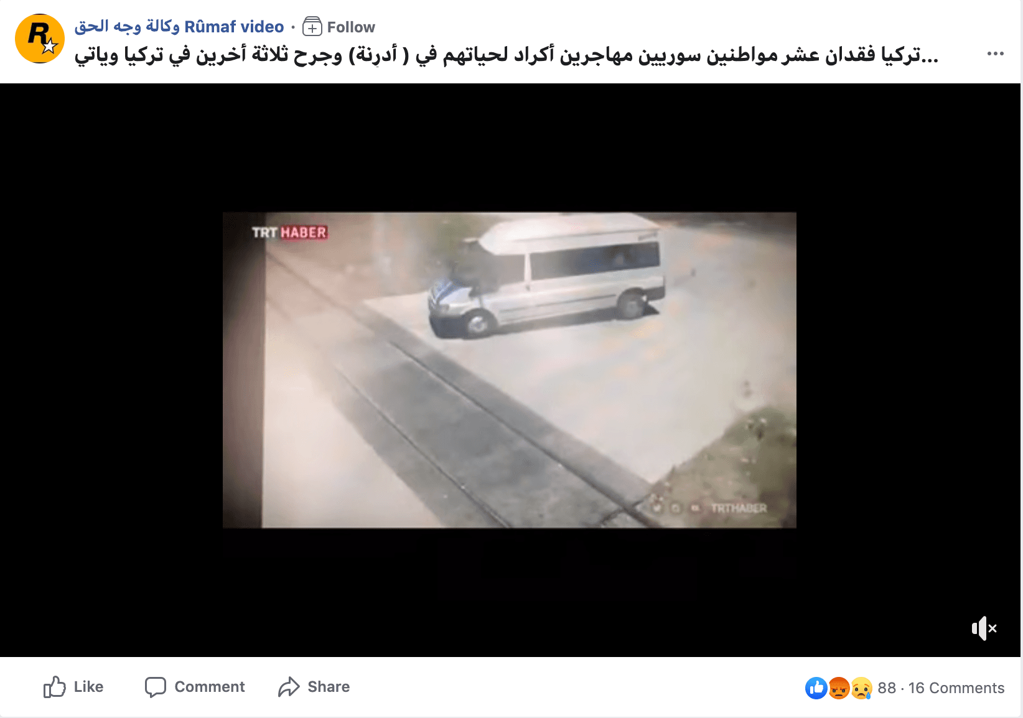
Task: Click the angry reaction emoji
Action: pyautogui.click(x=839, y=688)
